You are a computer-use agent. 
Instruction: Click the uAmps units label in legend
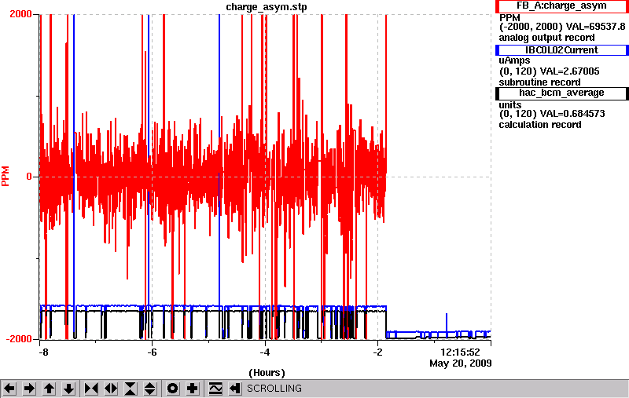(514, 60)
